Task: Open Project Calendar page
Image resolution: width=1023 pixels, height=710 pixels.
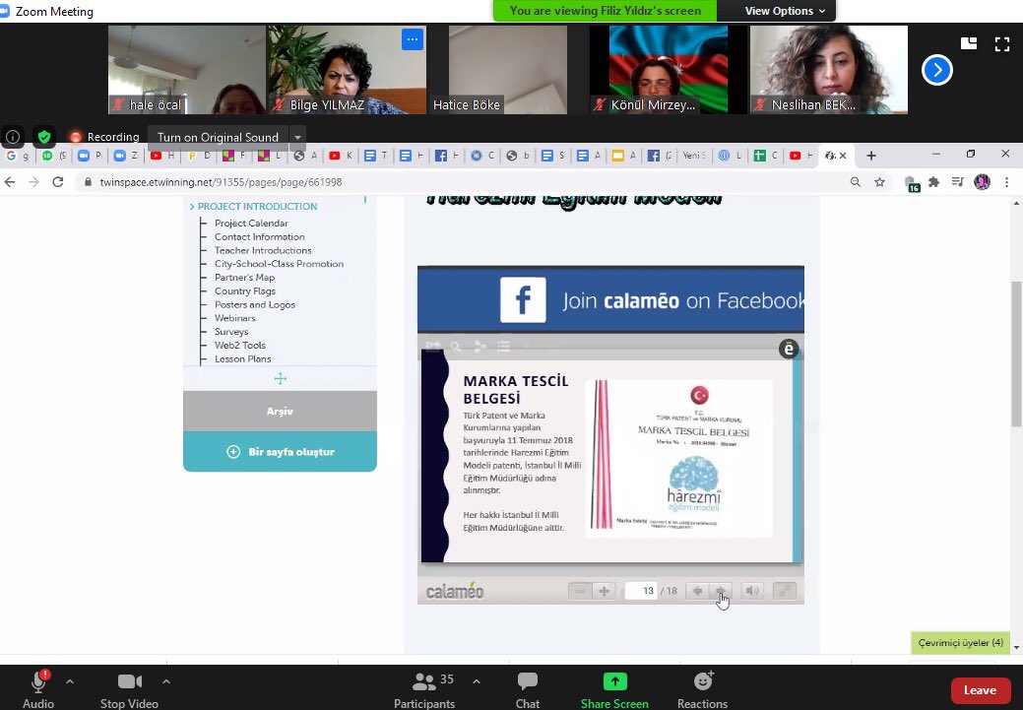Action: click(x=251, y=224)
